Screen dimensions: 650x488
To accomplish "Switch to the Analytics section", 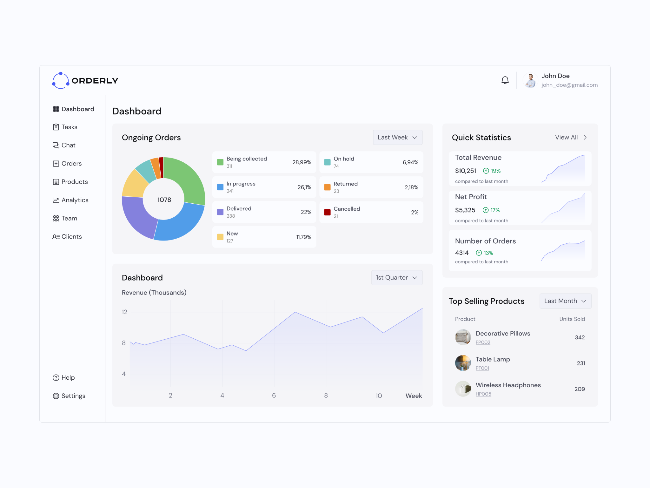I will pyautogui.click(x=75, y=200).
